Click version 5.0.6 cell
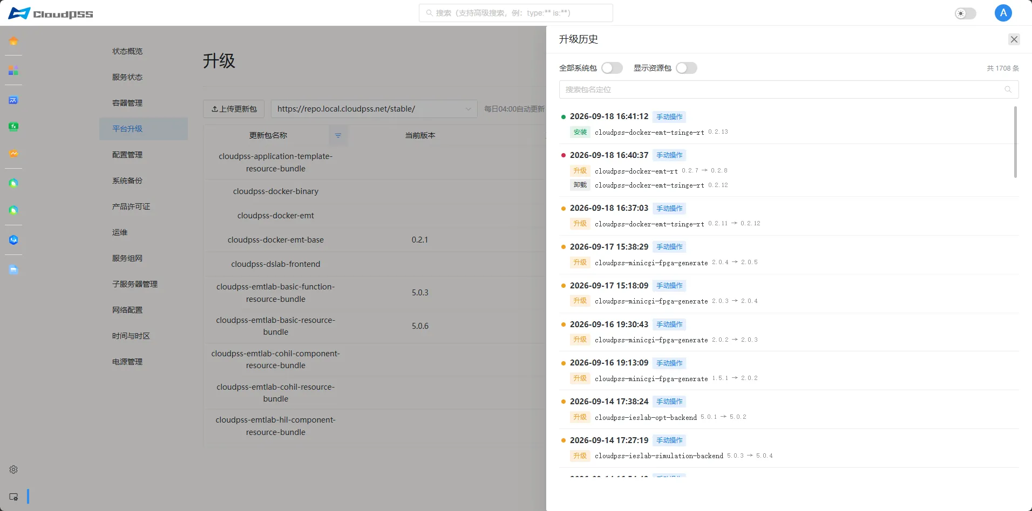1032x511 pixels. [x=420, y=326]
